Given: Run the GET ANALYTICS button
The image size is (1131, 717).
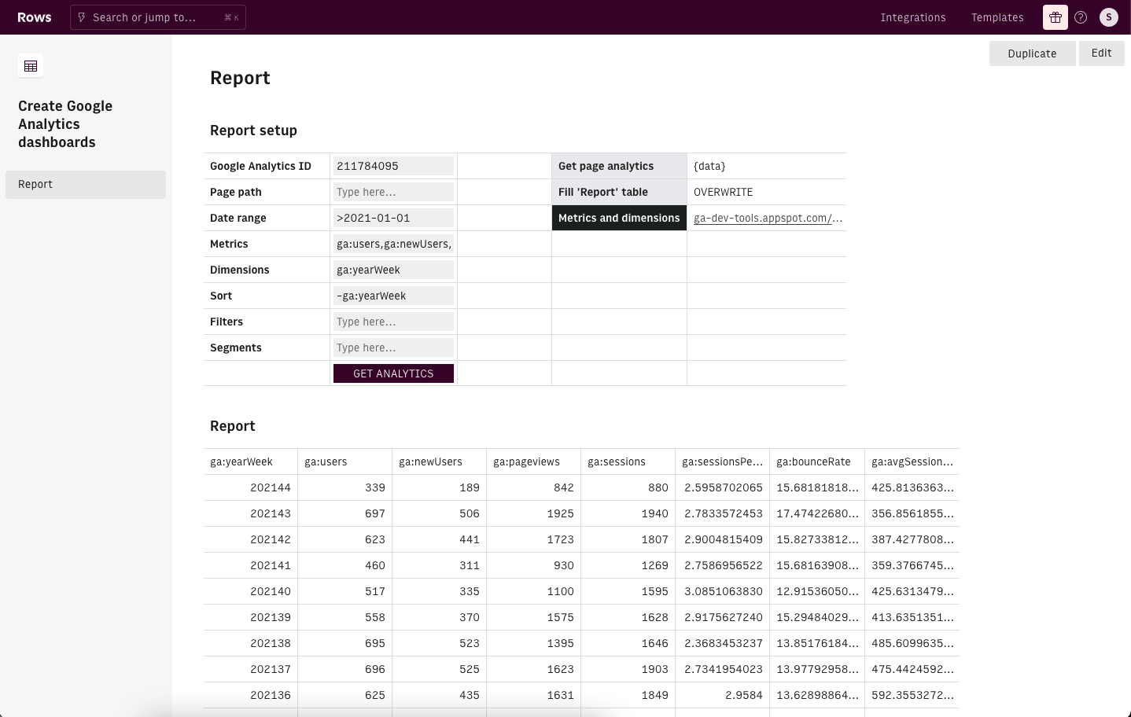Looking at the screenshot, I should pos(393,373).
